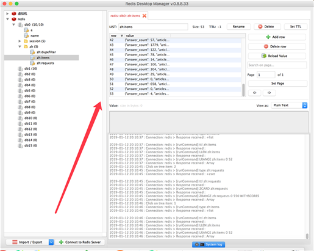Select row 45 with answer_count 78
This screenshot has height=251, width=314.
[176, 55]
